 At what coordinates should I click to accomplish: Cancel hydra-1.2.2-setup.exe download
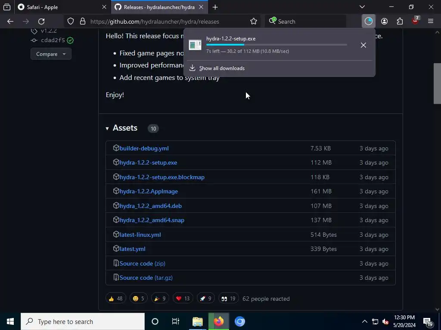(363, 45)
